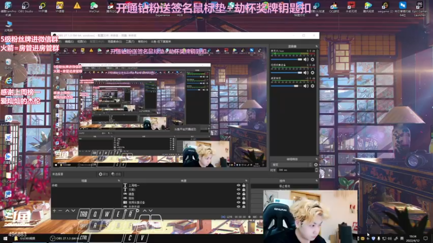Toggle lock on the 键盘 source
Viewport: 433px width, 243px height.
(244, 194)
